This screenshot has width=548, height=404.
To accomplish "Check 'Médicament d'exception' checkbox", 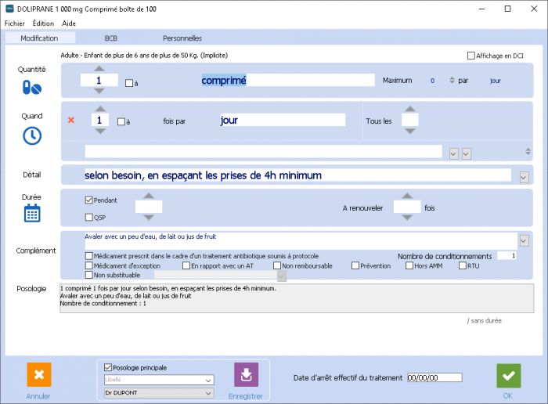I will (88, 265).
